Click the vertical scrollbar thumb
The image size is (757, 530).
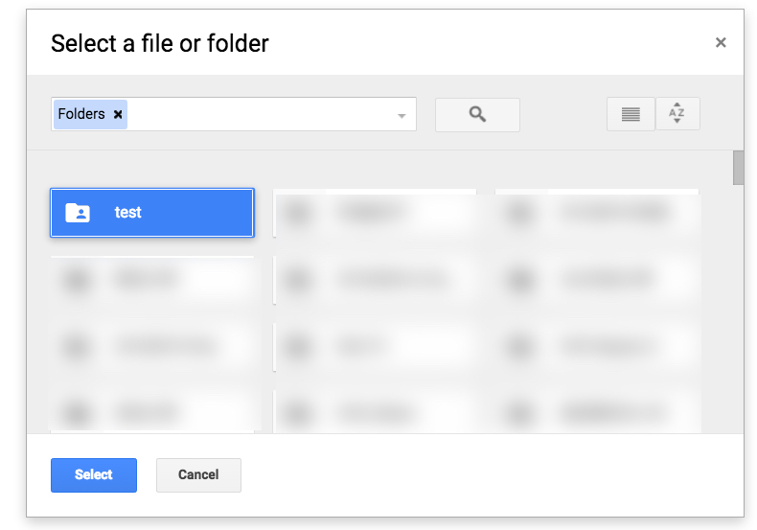click(x=738, y=168)
